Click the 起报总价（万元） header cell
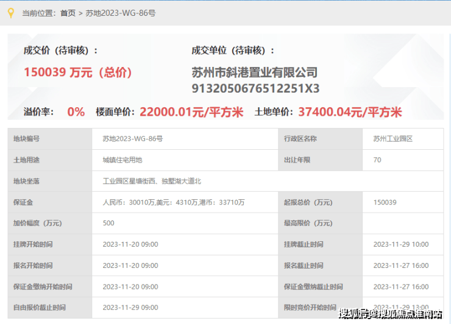Screen dimensions: 451x324 click(x=320, y=202)
